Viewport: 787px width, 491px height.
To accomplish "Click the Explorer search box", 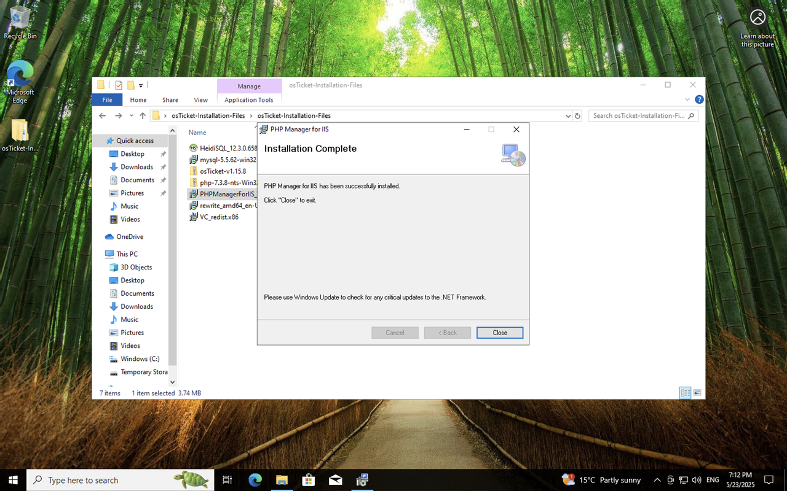I will click(x=643, y=115).
